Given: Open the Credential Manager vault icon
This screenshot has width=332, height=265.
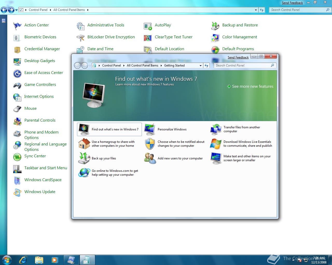Looking at the screenshot, I should click(17, 49).
